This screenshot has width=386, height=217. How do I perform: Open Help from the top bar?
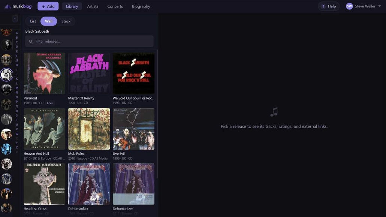[329, 6]
